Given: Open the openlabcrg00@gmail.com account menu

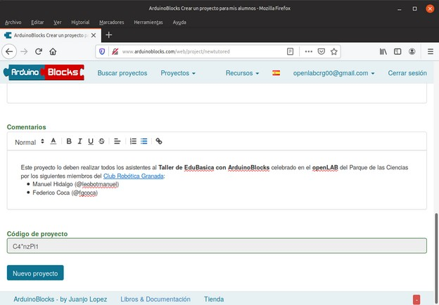Looking at the screenshot, I should coord(333,73).
